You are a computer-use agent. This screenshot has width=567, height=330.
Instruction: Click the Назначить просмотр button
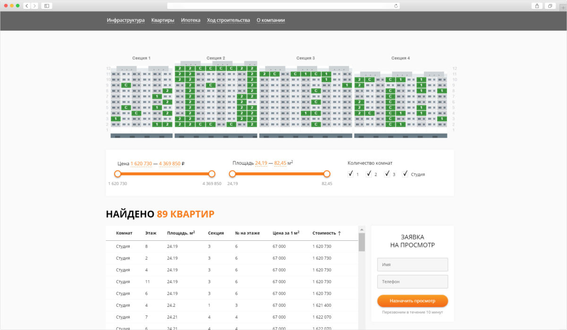pyautogui.click(x=412, y=301)
